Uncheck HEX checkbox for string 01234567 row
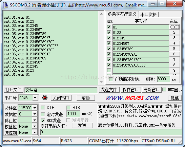 109,43
